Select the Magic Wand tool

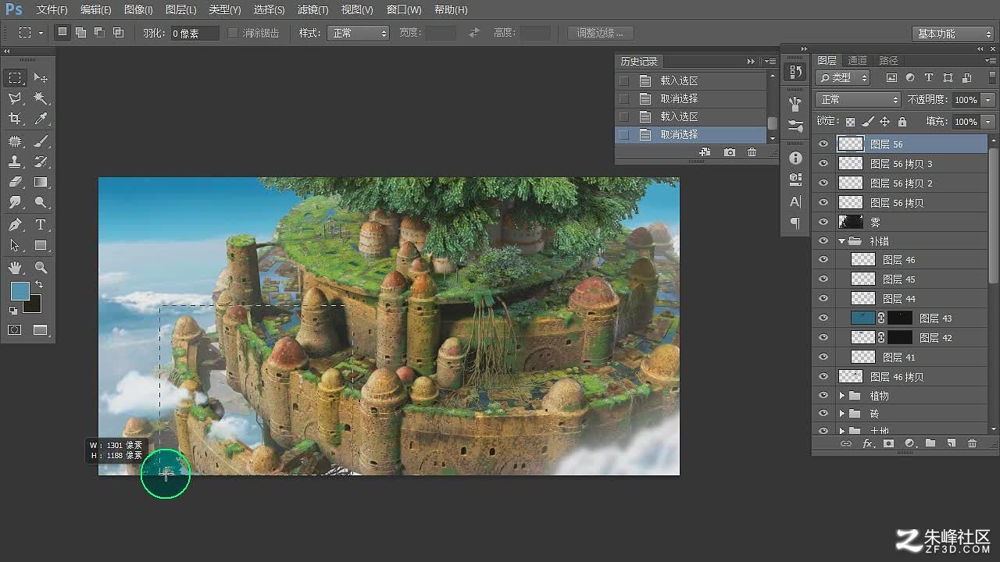pyautogui.click(x=41, y=98)
